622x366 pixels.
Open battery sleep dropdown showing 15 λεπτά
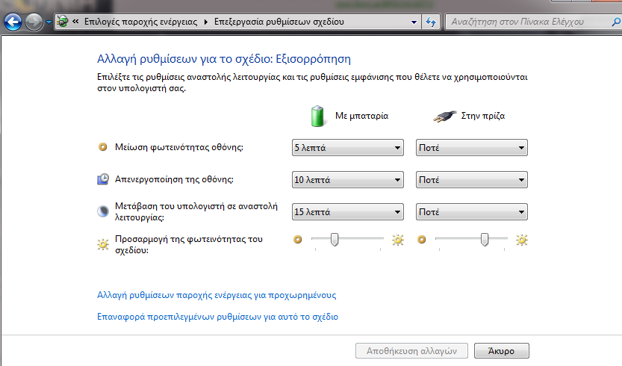(x=348, y=212)
